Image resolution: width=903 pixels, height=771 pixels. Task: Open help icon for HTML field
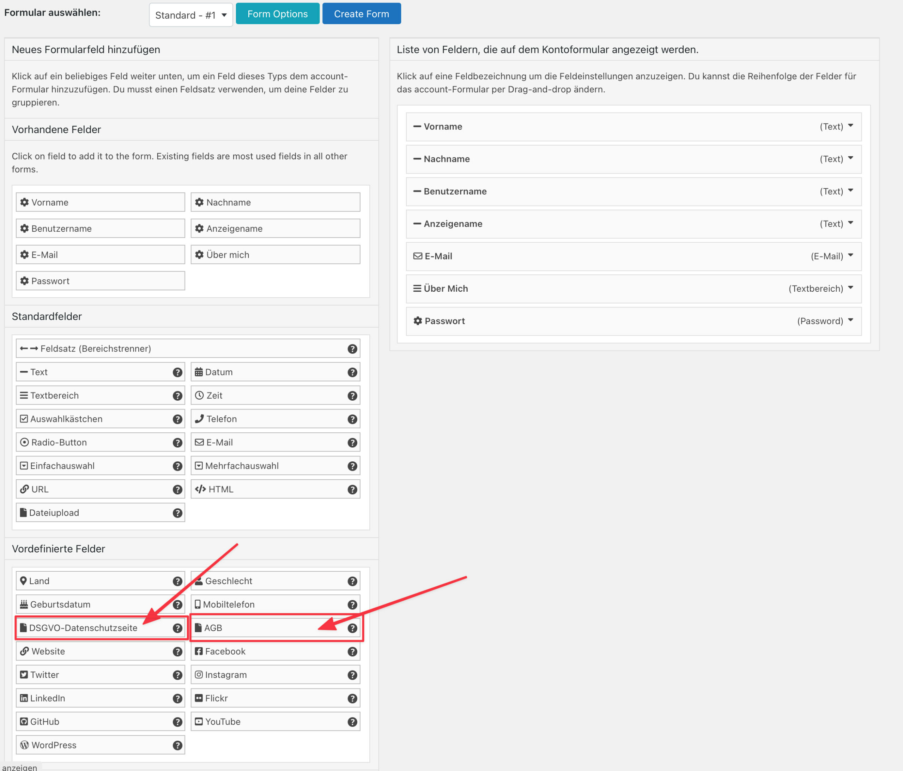point(353,490)
